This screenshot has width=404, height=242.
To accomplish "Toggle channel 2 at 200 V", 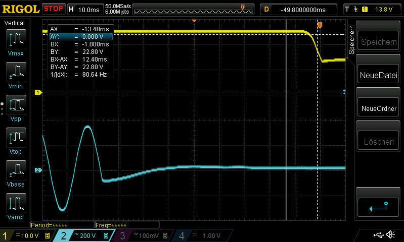I will pyautogui.click(x=84, y=235).
